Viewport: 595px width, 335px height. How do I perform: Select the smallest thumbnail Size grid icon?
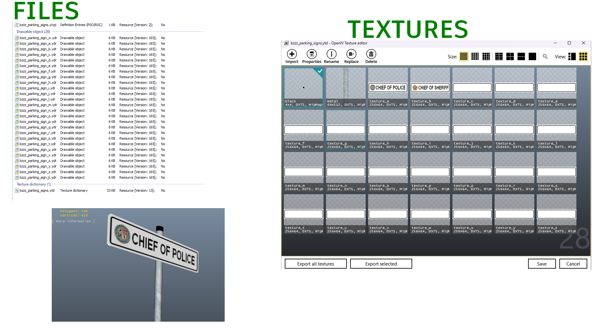click(x=464, y=56)
